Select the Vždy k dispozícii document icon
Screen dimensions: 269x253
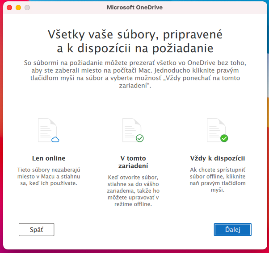[216, 129]
